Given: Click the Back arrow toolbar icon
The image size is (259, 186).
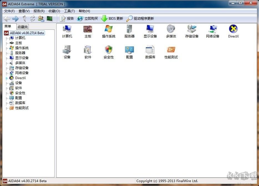Looking at the screenshot, I should coord(7,19).
